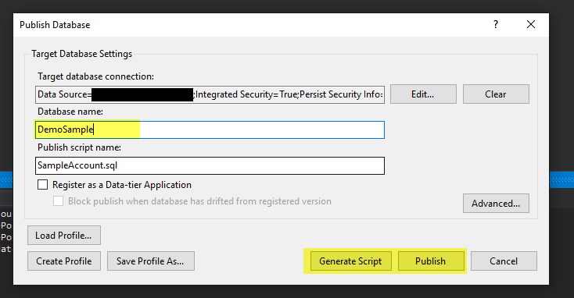Image resolution: width=574 pixels, height=298 pixels.
Task: Click the Publish script name label
Action: 79,147
